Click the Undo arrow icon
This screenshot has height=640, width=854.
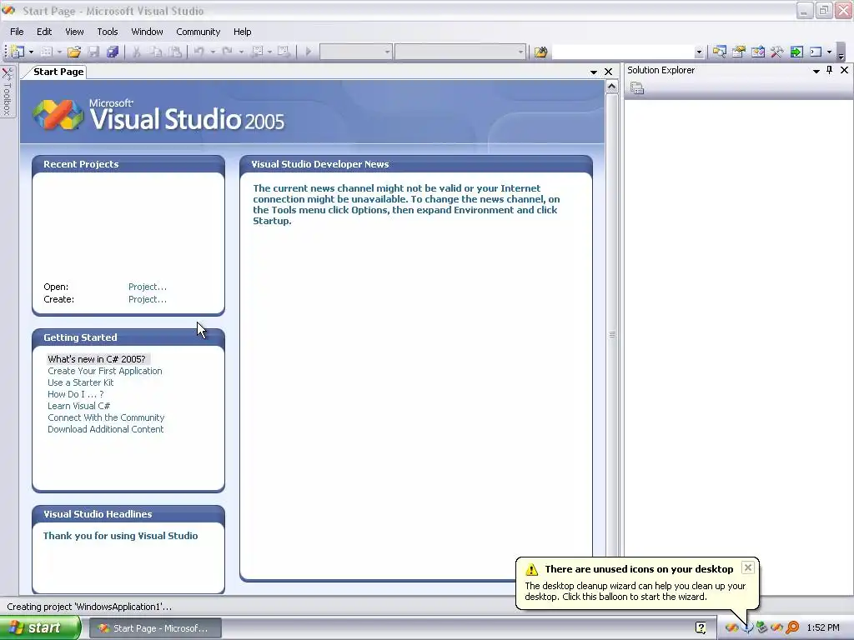[198, 52]
